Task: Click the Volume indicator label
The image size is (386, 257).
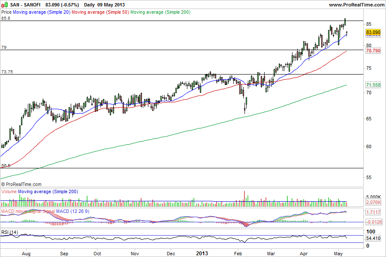Action: (9, 191)
